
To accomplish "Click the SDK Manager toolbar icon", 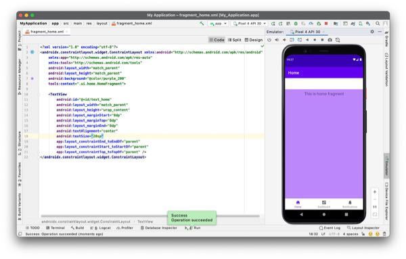I will click(x=368, y=24).
